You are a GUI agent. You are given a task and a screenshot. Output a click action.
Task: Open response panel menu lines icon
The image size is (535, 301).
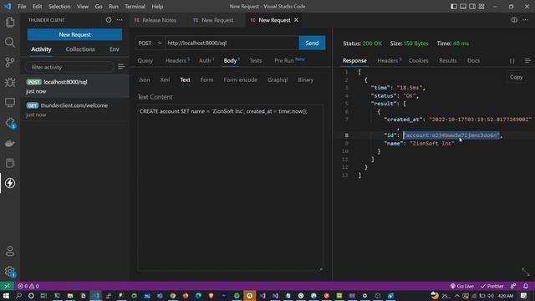527,60
